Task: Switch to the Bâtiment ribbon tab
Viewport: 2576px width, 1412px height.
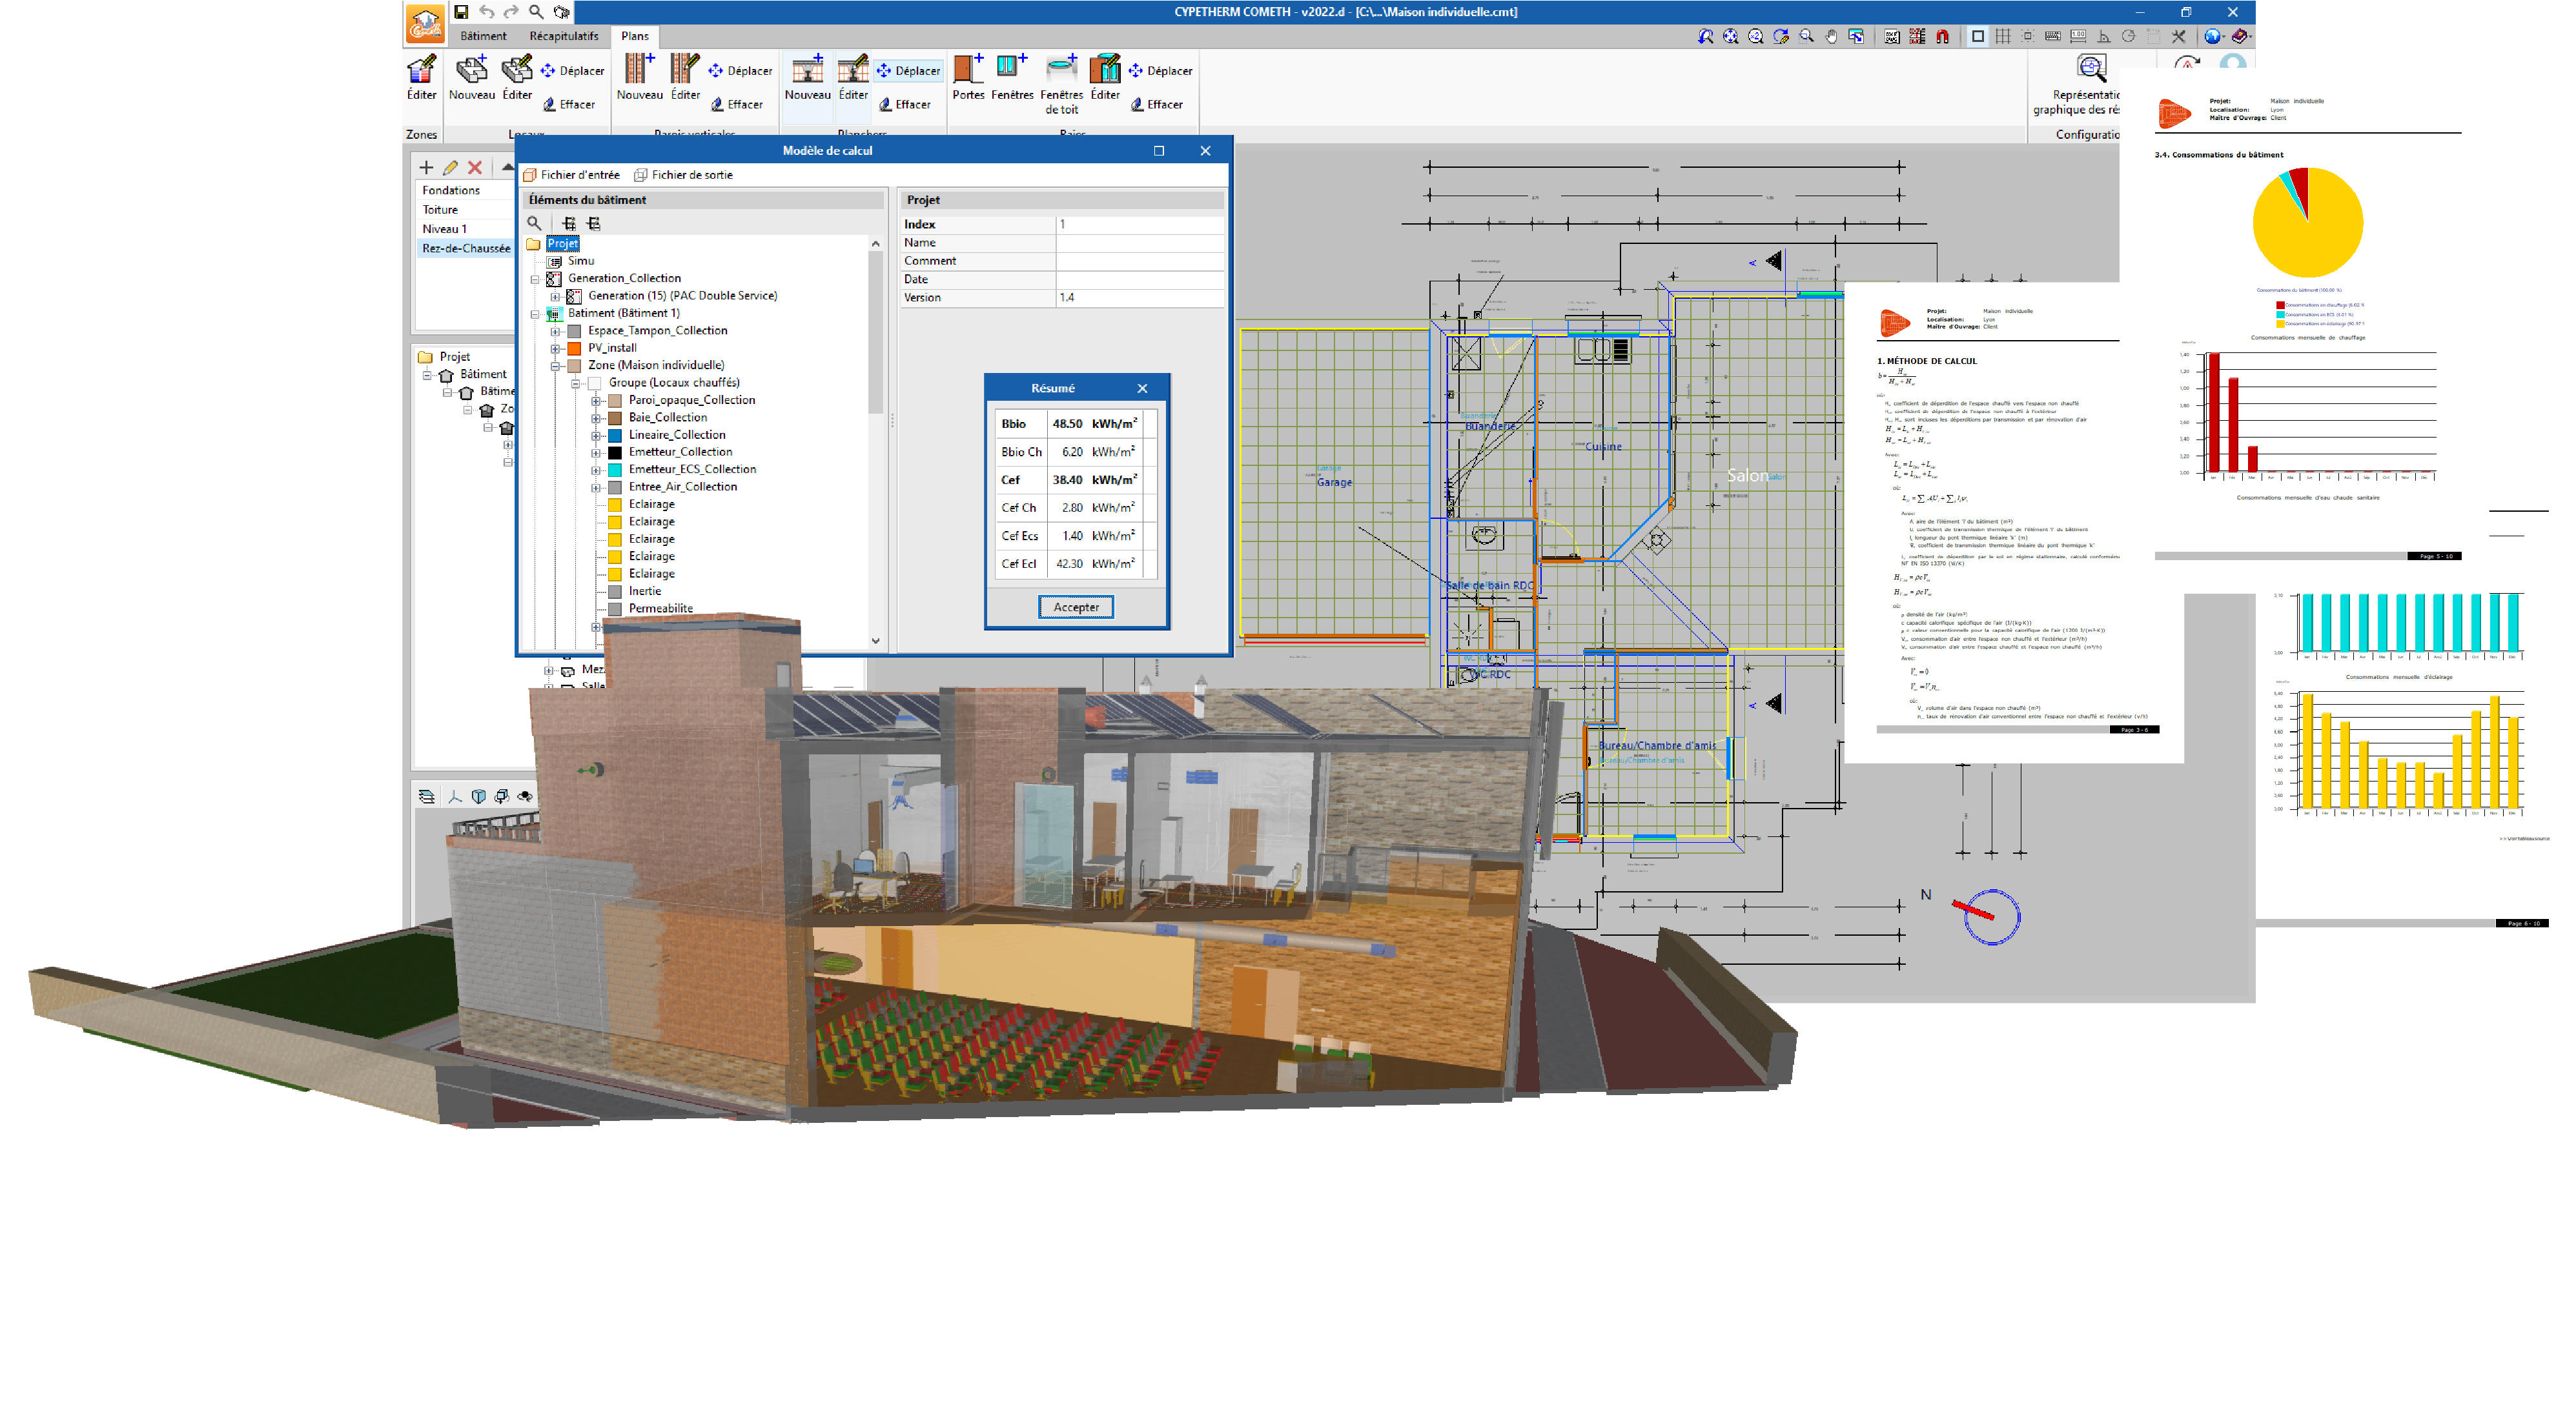Action: [x=483, y=36]
